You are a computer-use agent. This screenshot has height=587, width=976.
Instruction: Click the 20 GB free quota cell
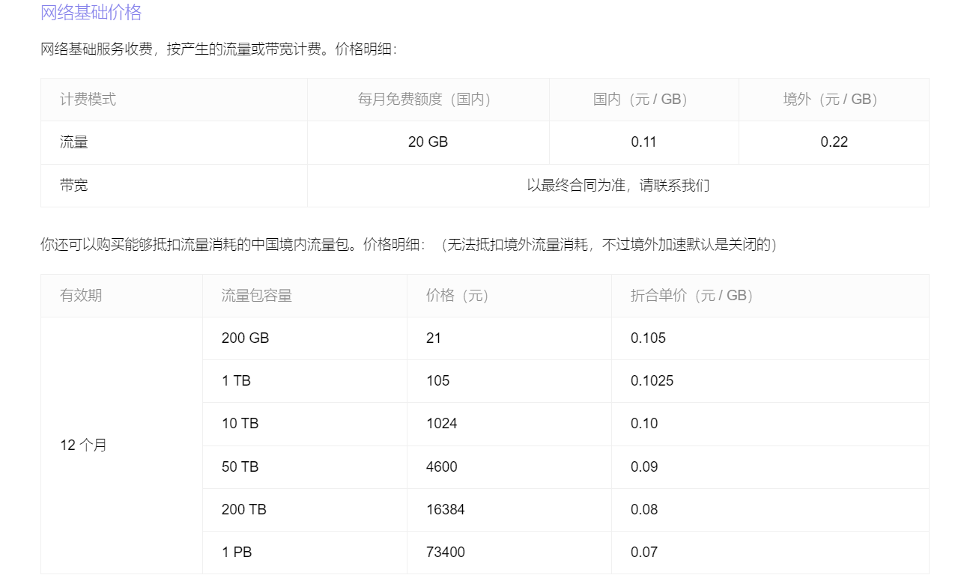pos(428,142)
